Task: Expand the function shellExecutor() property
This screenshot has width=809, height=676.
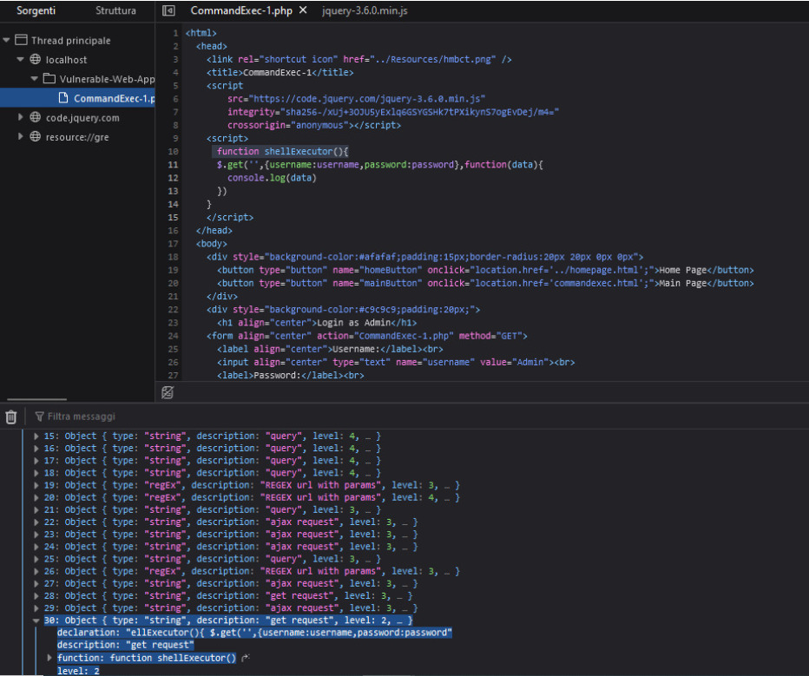Action: point(49,658)
